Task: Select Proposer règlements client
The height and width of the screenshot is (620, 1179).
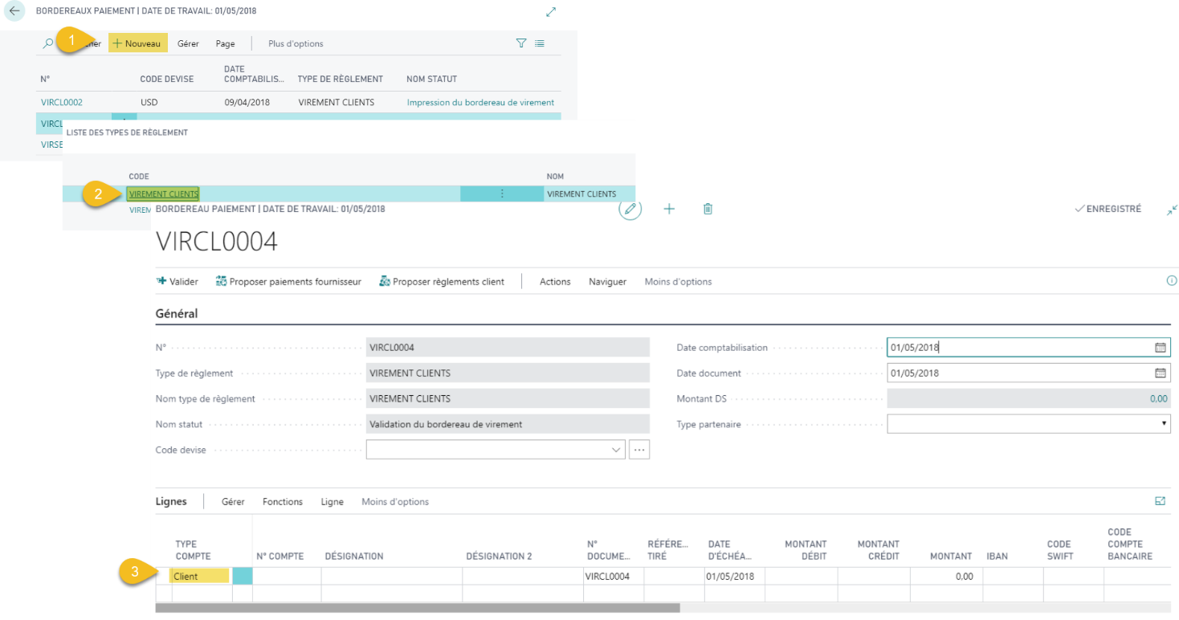Action: pos(442,282)
